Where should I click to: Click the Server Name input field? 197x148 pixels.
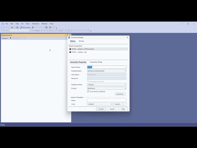(107, 67)
